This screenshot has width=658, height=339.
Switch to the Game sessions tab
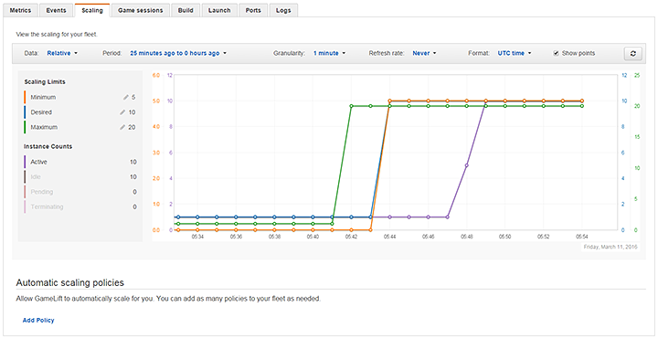(x=141, y=10)
